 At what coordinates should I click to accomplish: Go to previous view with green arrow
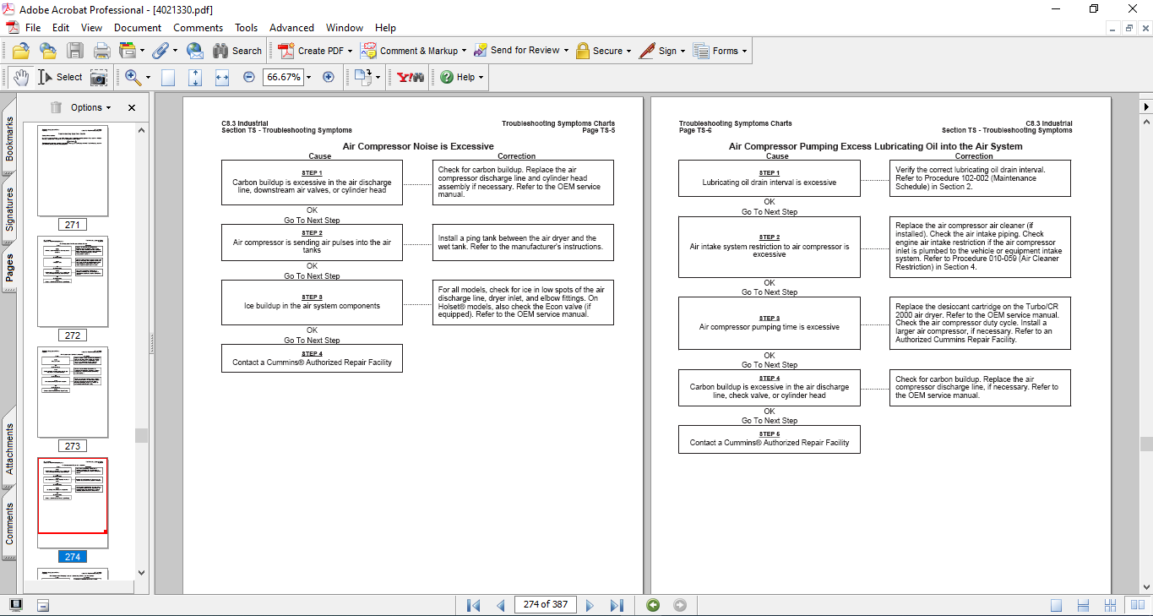652,605
